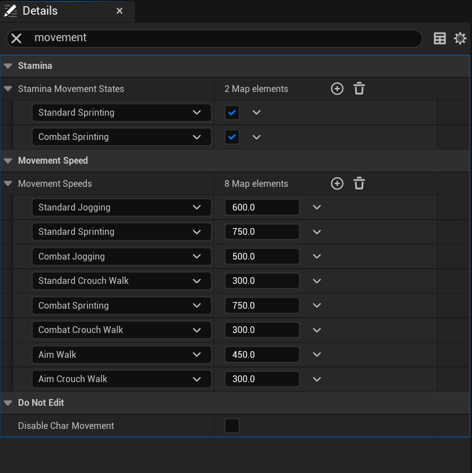Empty the Movement Speeds map

point(359,183)
